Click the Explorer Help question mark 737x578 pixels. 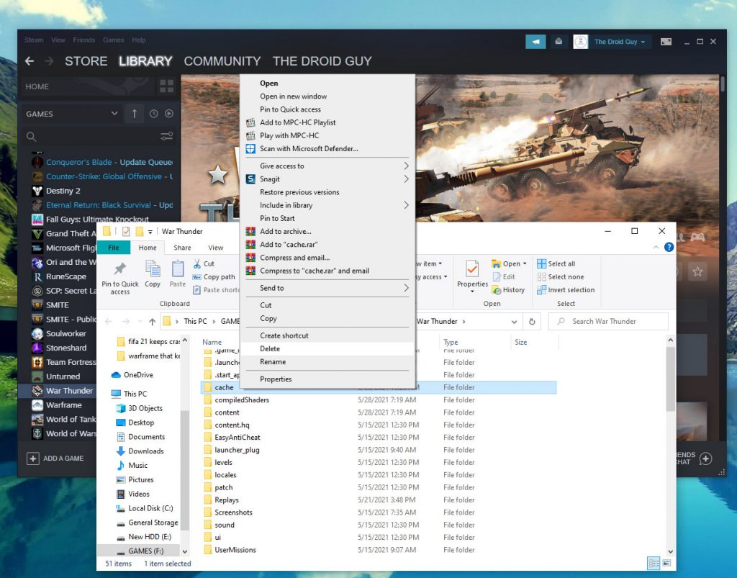point(669,247)
